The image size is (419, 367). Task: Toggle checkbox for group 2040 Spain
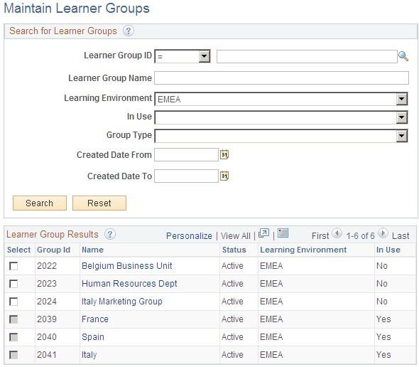13,337
